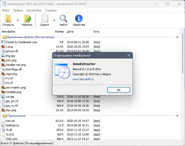Select the 7z.dll file icon
This screenshot has width=185, height=146.
click(3, 130)
